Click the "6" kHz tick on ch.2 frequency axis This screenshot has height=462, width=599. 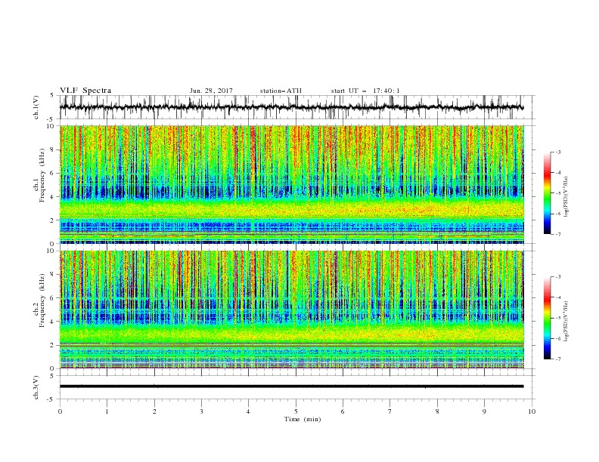53,298
